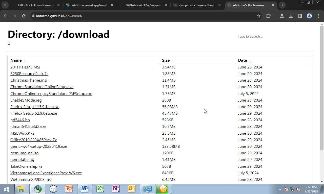Download VietnameseLocalExperiencePack-WS.exe
The width and height of the screenshot is (324, 194).
point(46,173)
